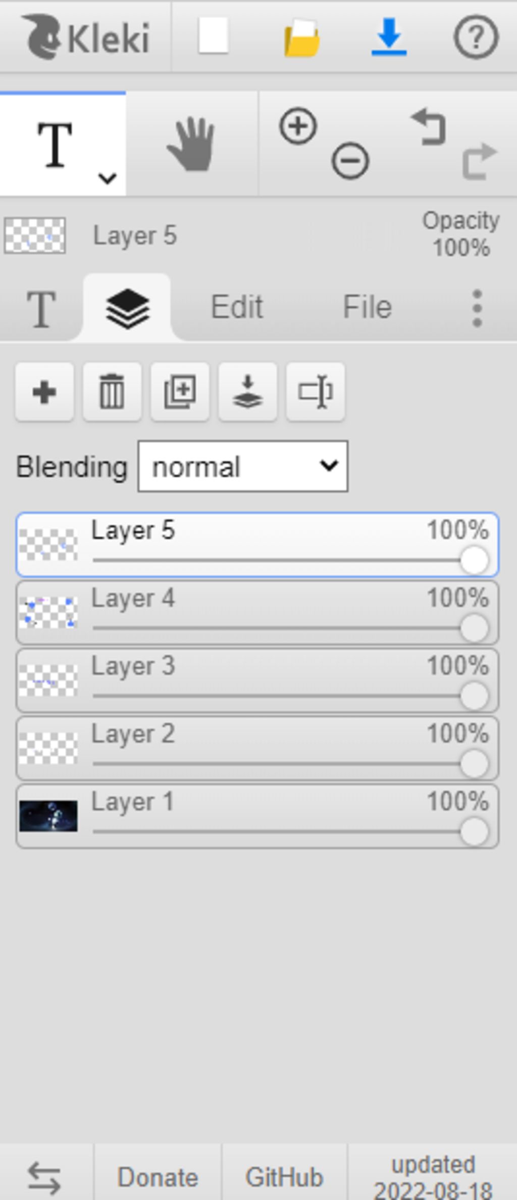Open the GitHub link

pos(284,1177)
